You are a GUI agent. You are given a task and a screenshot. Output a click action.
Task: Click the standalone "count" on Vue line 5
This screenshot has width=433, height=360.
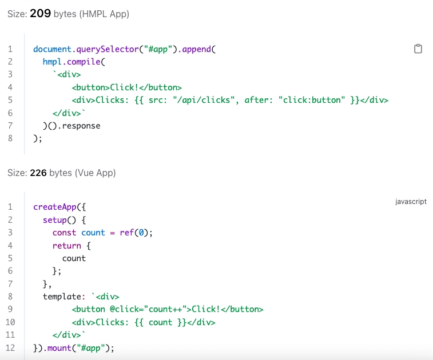click(74, 258)
